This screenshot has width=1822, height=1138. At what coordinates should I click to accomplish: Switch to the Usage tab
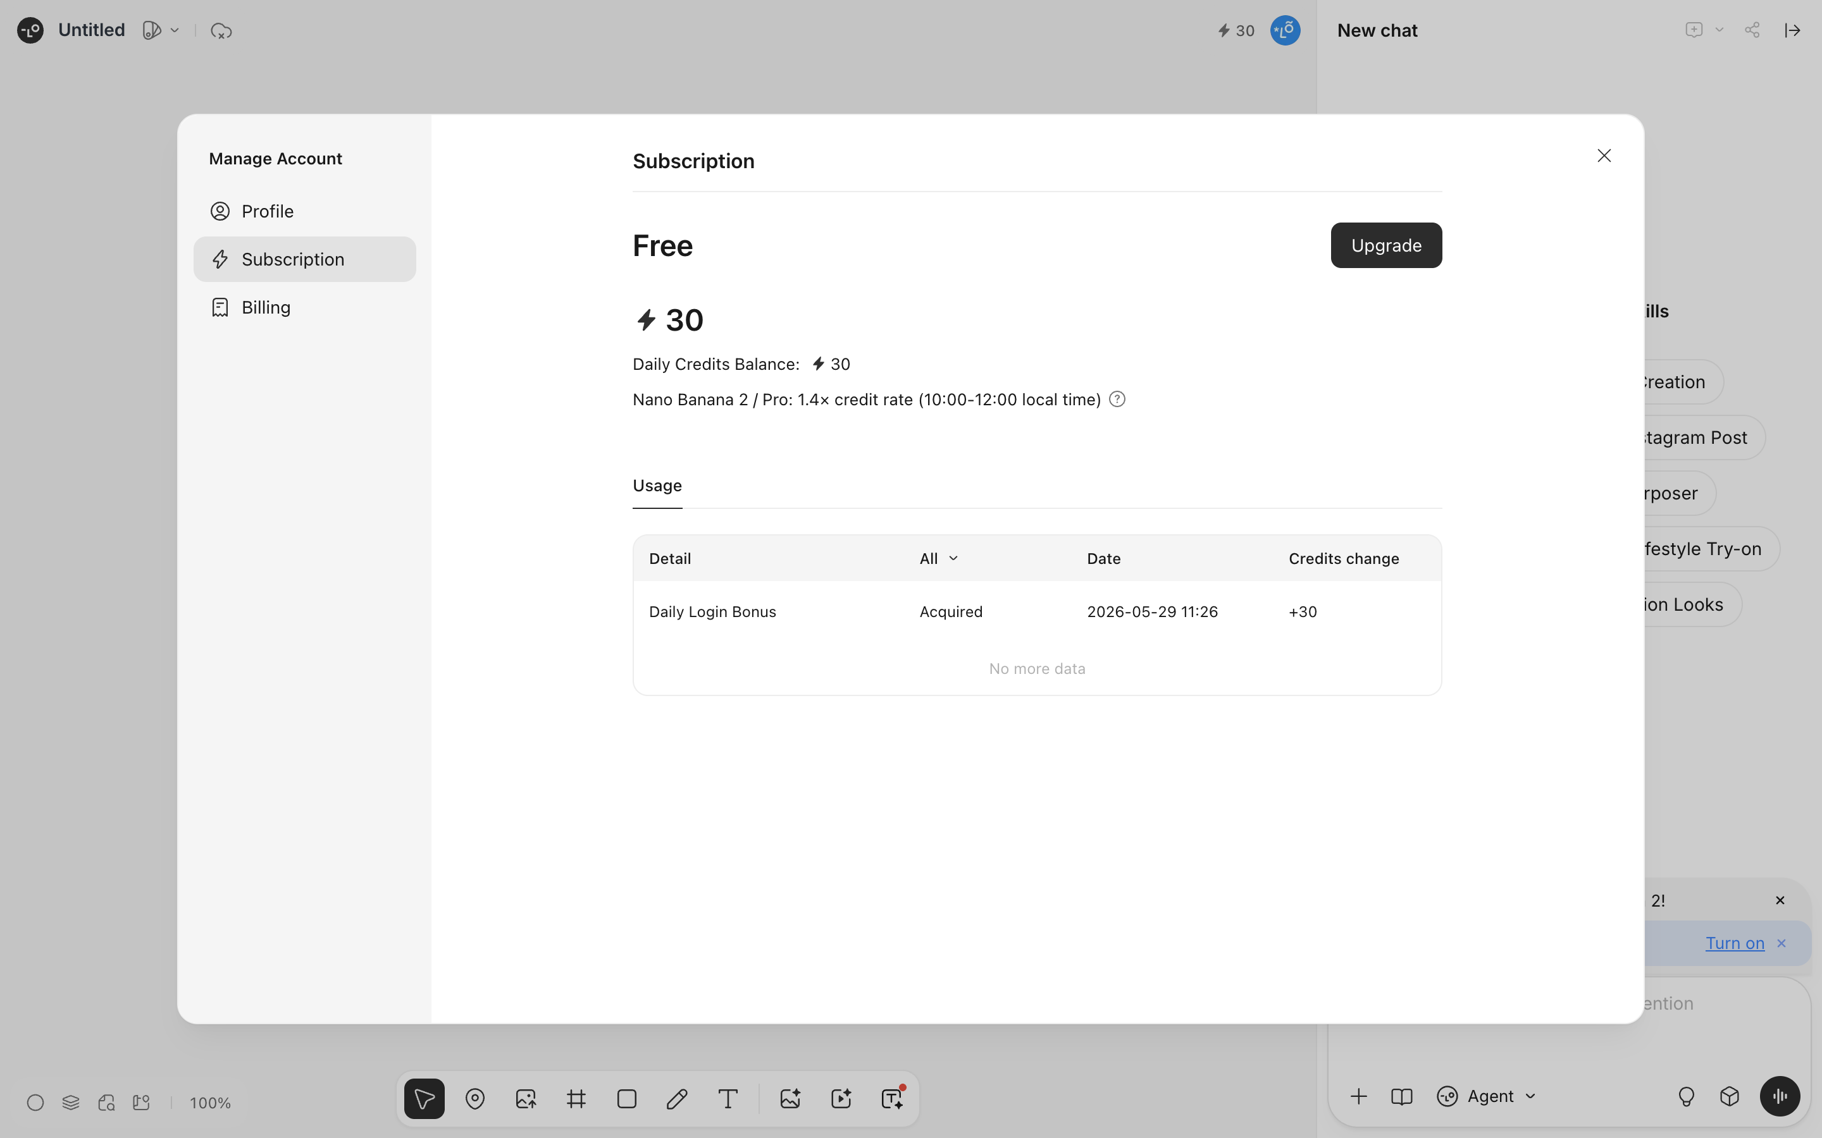point(657,486)
